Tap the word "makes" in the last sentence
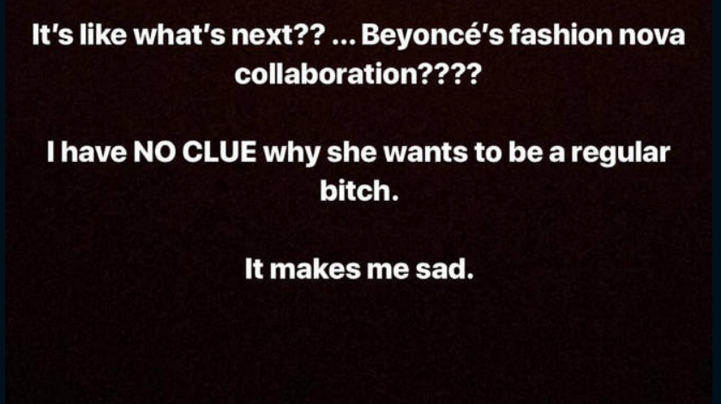721x404 pixels. click(x=315, y=268)
